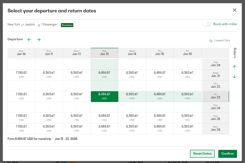Choose fare for Jan 12 departure, Jan 25 return
This screenshot has width=245, height=163.
(x=76, y=118)
